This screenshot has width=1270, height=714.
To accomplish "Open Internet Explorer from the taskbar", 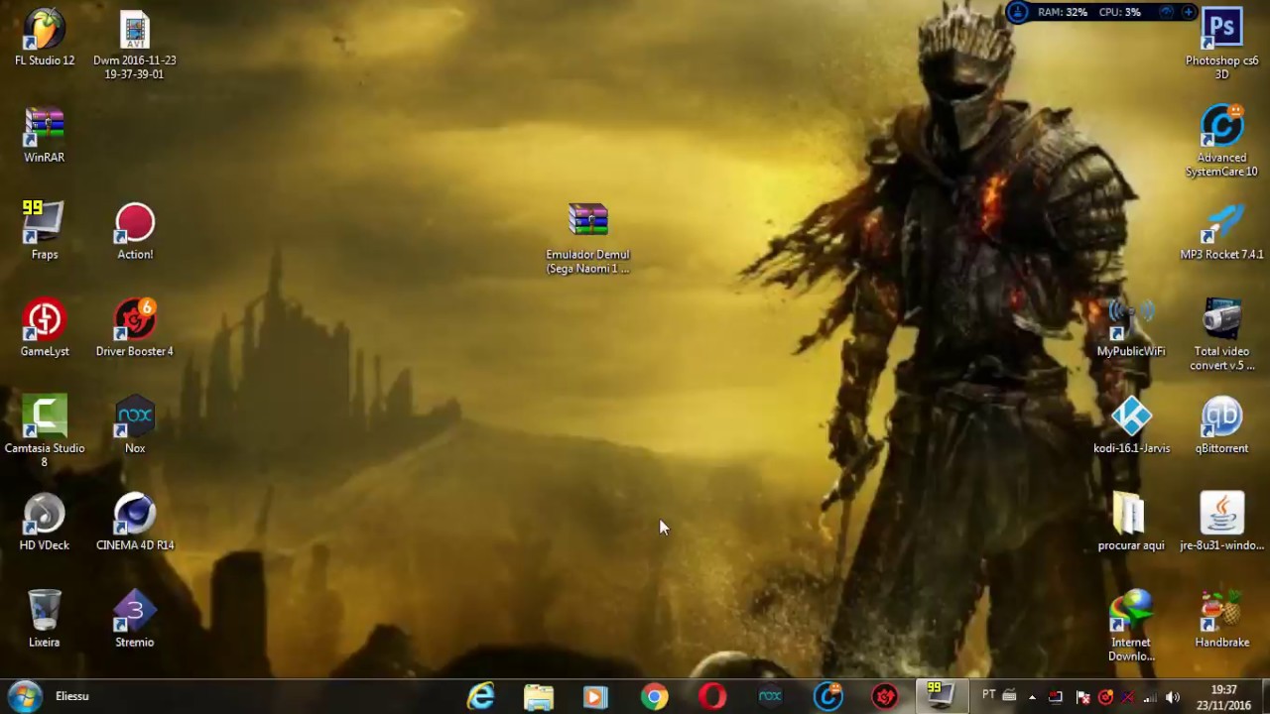I will tap(481, 696).
